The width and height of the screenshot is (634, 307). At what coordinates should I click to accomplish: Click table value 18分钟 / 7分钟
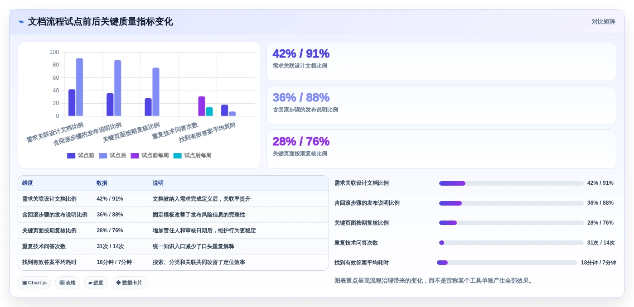click(x=114, y=263)
